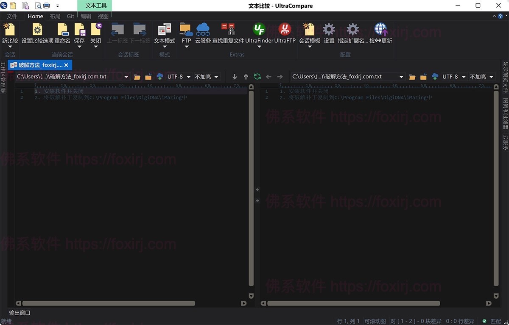Screen dimensions: 509x325
Task: Open the 输出窗口 output window panel
Action: click(20, 313)
